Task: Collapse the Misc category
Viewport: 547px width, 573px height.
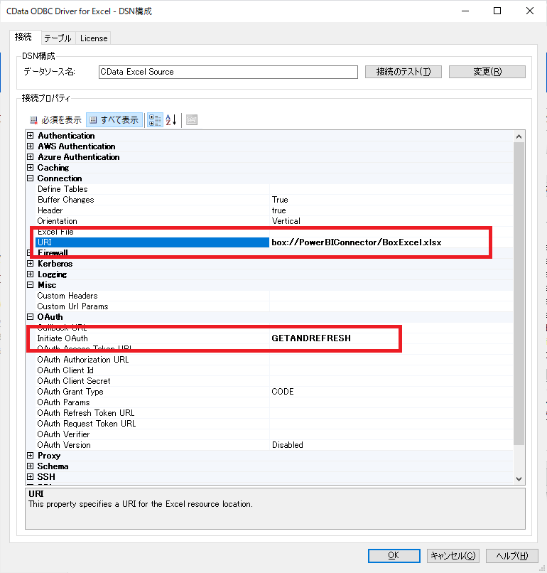Action: pyautogui.click(x=31, y=285)
